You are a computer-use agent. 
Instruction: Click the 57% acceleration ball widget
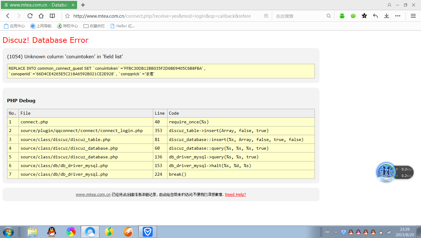click(386, 172)
